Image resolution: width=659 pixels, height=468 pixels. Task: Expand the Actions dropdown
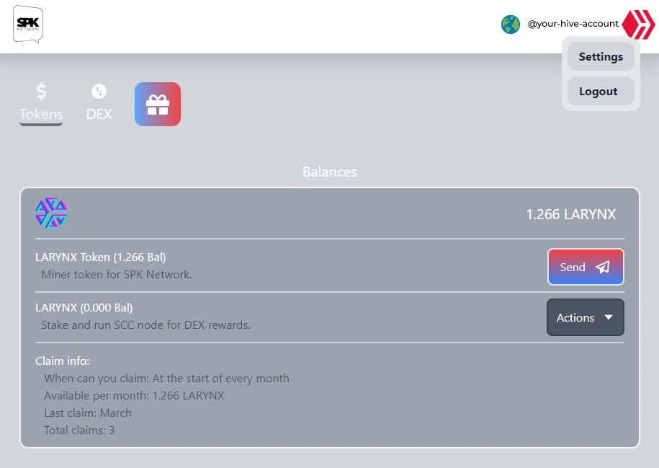coord(585,317)
